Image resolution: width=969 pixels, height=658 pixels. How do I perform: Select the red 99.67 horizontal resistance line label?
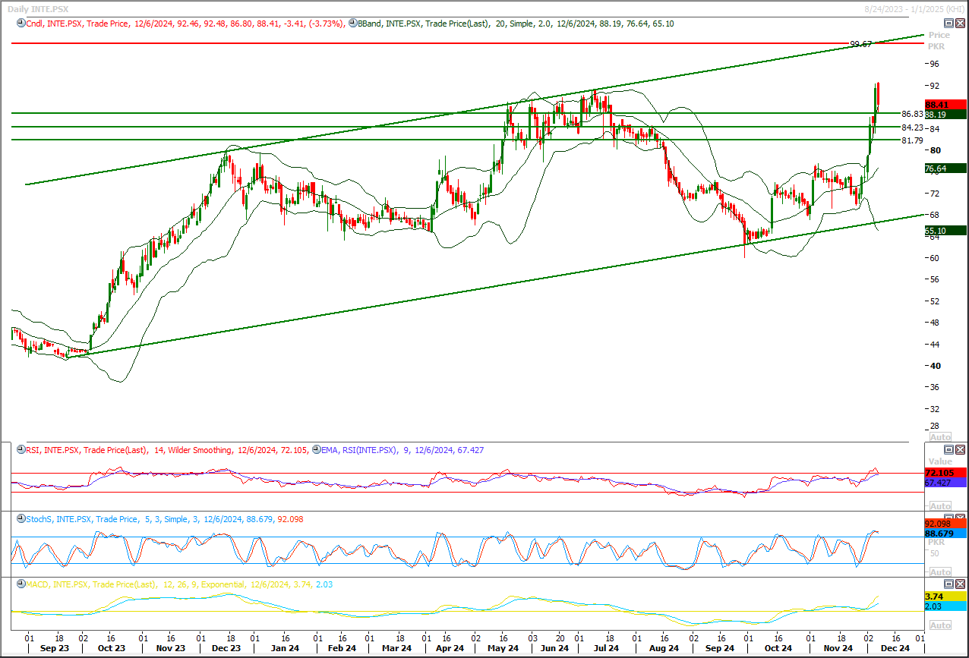tap(860, 45)
